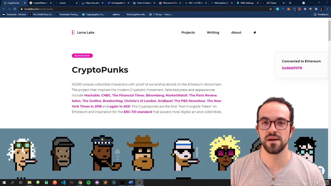The height and width of the screenshot is (186, 331).
Task: Open Sublime Text from the taskbar
Action: 105,183
